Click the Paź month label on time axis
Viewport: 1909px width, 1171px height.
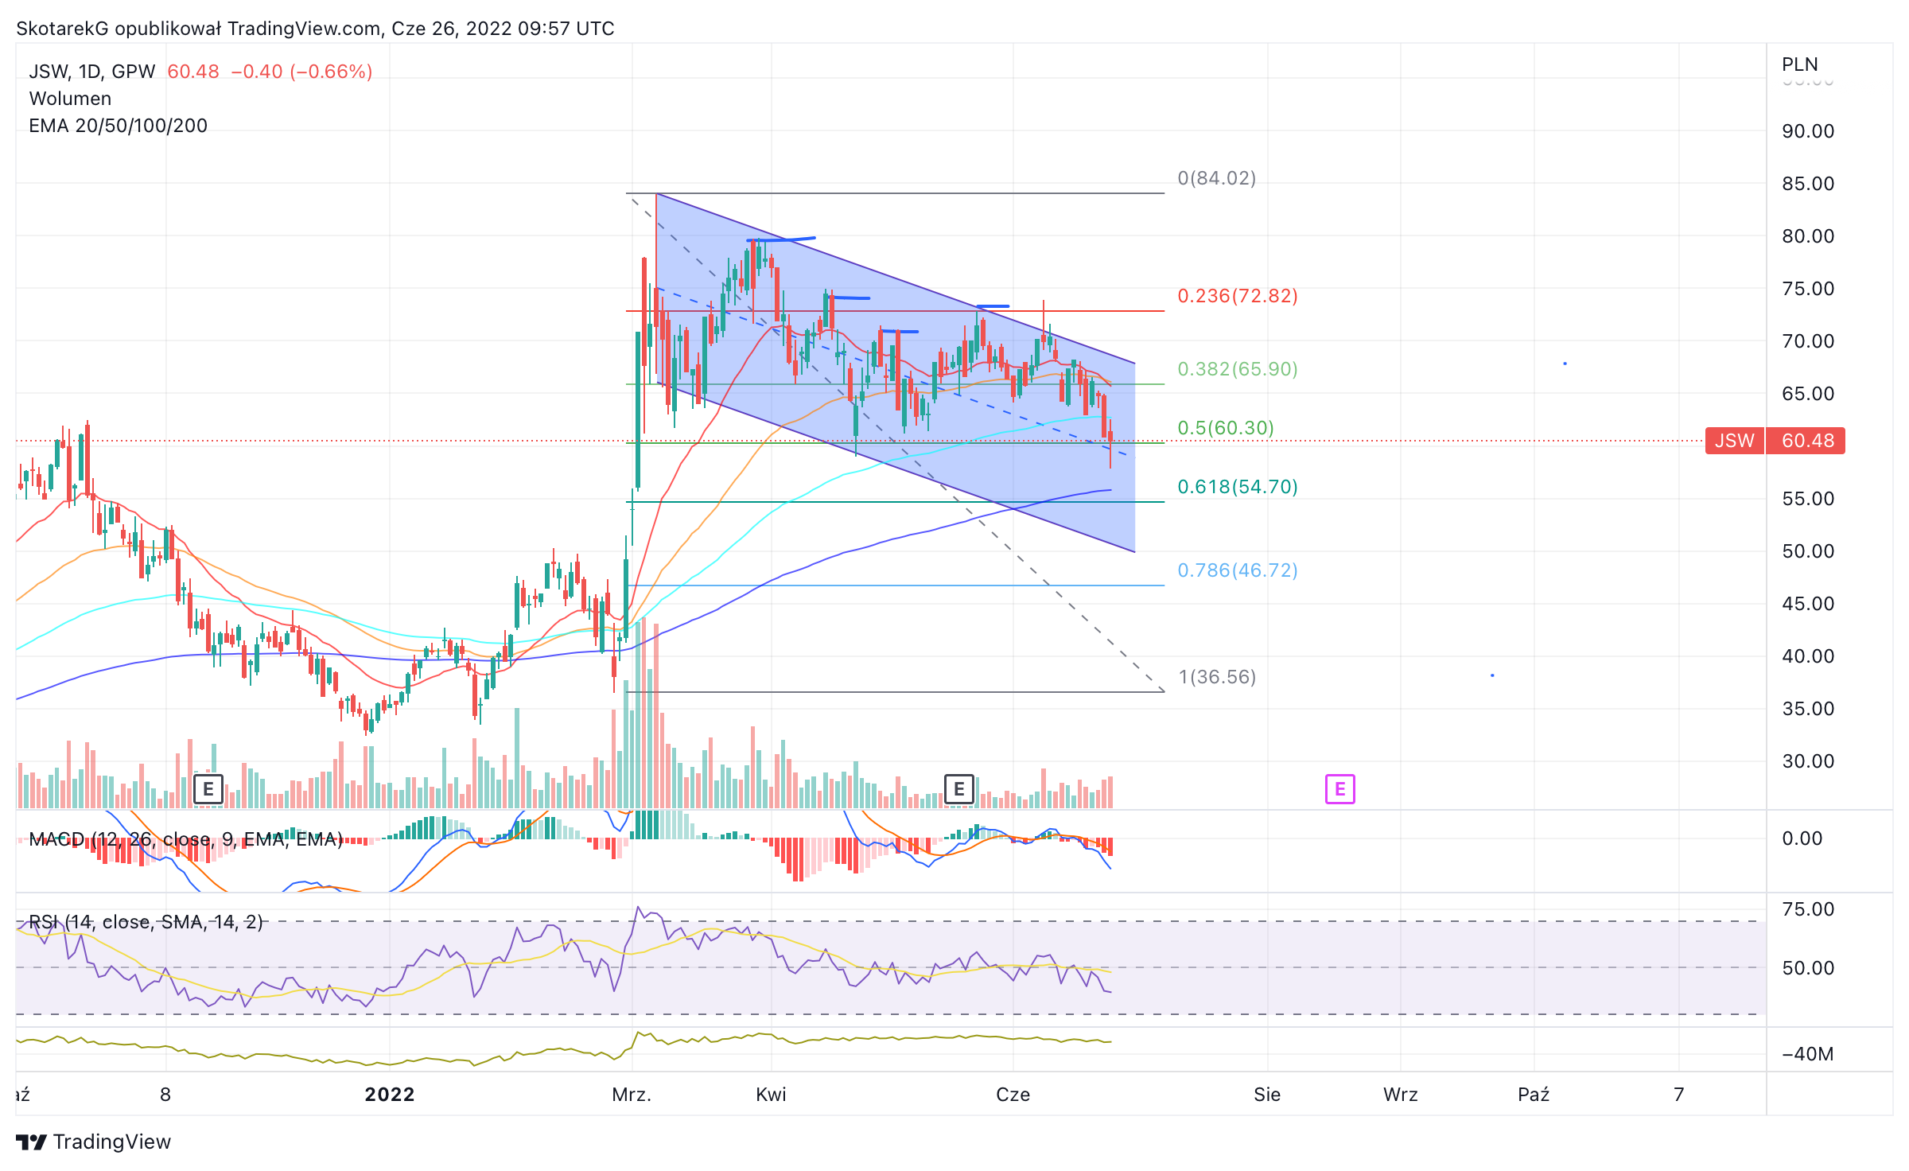click(x=1533, y=1095)
